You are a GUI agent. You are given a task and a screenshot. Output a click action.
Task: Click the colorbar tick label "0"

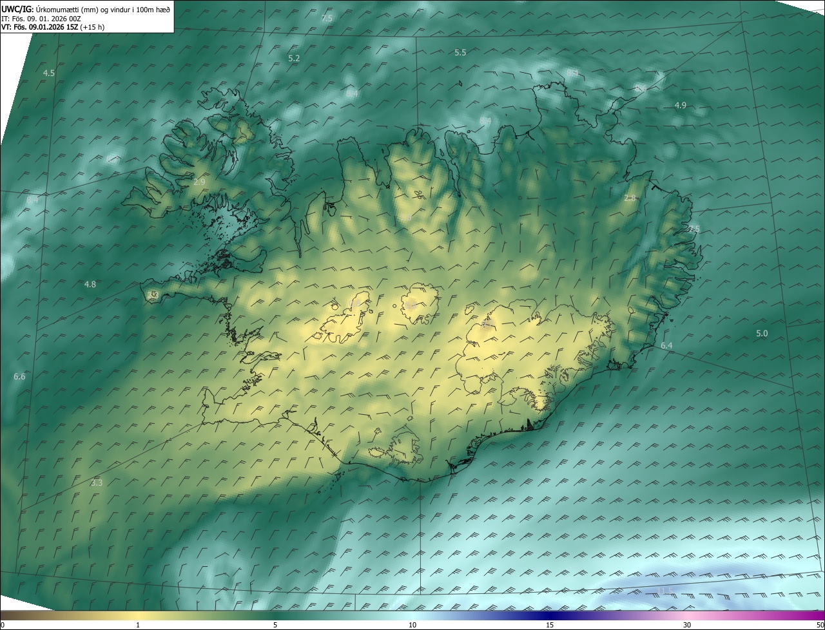(3, 625)
